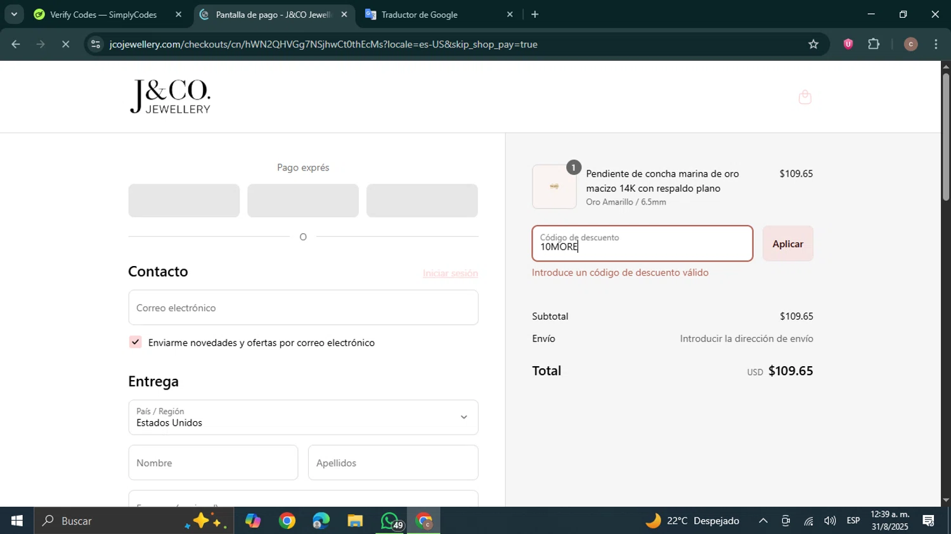The image size is (951, 534).
Task: Switch to Verify Codes SimplyCodes tab
Action: point(105,15)
